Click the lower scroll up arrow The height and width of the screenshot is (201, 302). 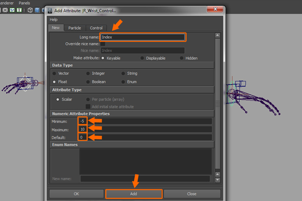(217, 174)
